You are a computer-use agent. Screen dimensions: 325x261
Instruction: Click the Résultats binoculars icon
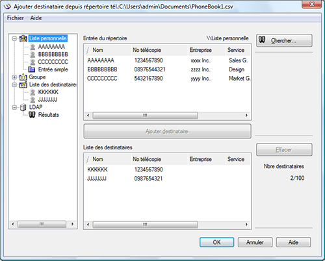click(x=32, y=115)
